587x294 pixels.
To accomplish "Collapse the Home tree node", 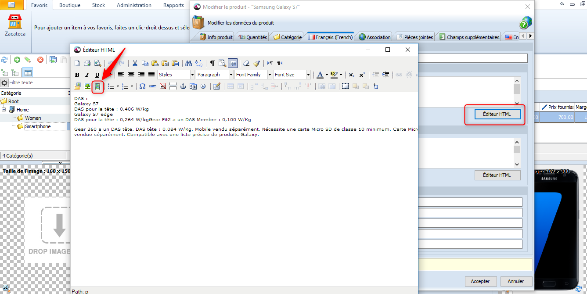I will coord(4,110).
